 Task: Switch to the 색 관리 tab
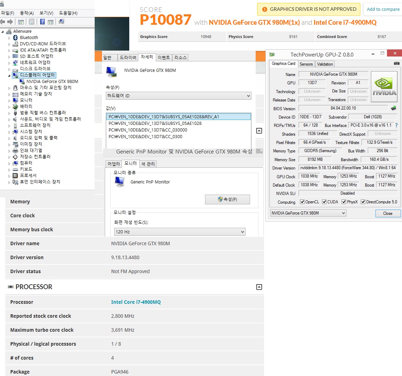tap(148, 164)
